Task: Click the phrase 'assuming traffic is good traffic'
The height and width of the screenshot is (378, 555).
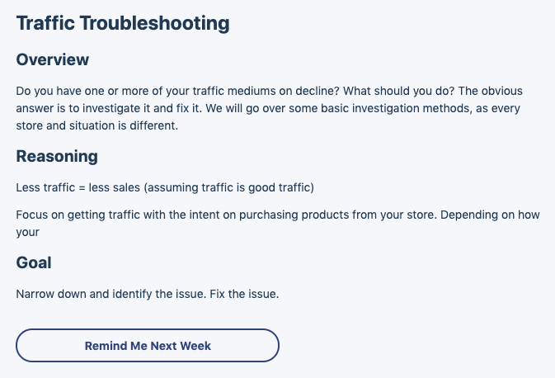Action: click(229, 187)
